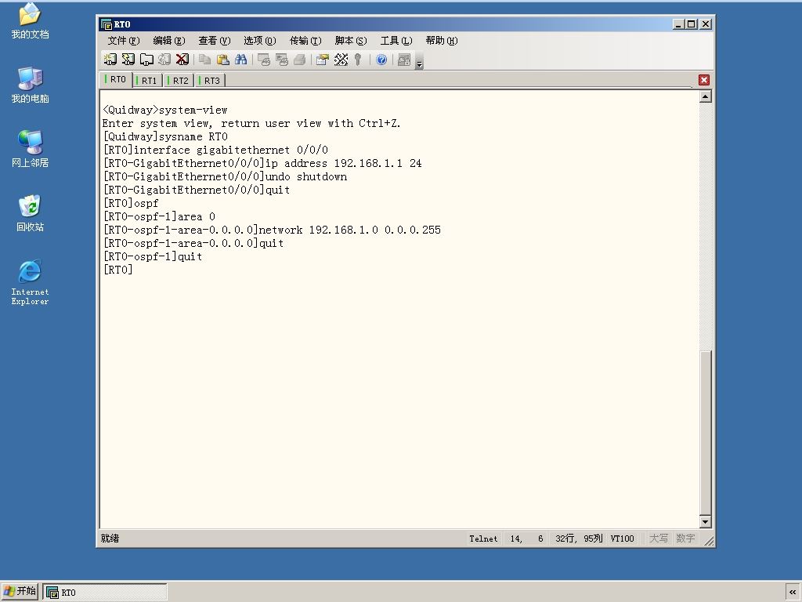802x602 pixels.
Task: Click the '[RT0-ospf-1-area-0.0.0.0]quit' line
Action: [x=193, y=243]
